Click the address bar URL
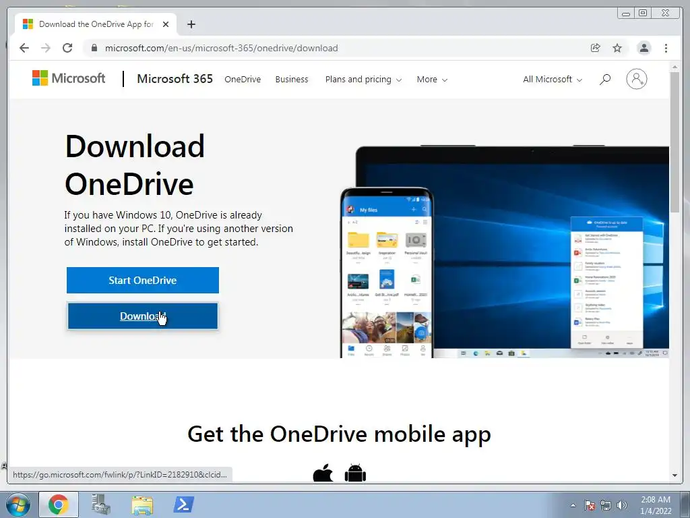 (x=221, y=48)
